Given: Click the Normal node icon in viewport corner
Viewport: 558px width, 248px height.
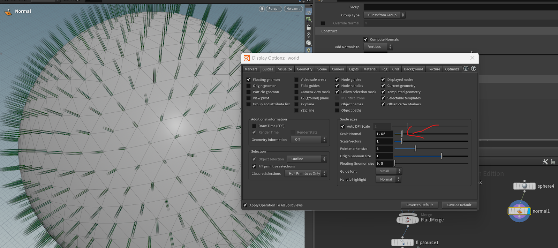Looking at the screenshot, I should (x=8, y=12).
